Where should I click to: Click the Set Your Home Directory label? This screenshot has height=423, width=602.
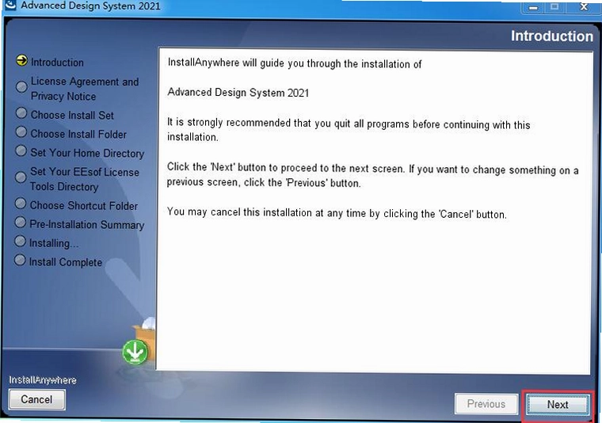pos(87,153)
